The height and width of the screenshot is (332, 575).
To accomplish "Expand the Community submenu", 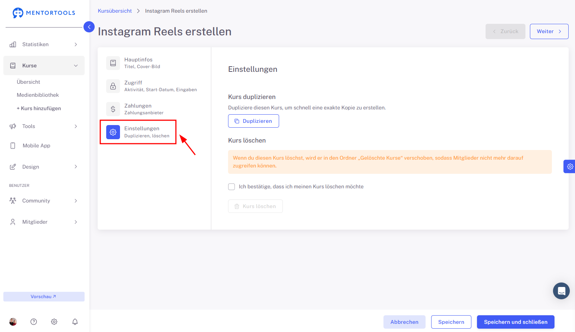I will [x=44, y=201].
